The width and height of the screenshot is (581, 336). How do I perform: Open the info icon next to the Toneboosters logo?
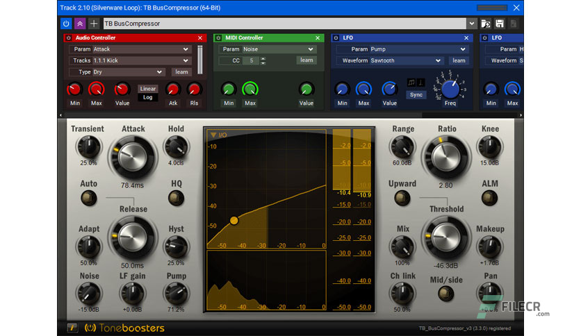click(72, 328)
